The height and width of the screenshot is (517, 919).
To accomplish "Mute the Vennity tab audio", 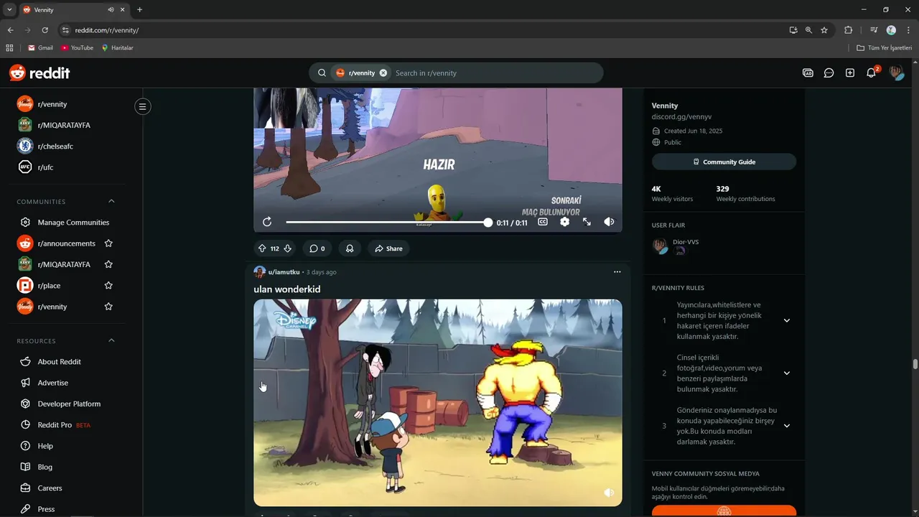I will tap(111, 9).
